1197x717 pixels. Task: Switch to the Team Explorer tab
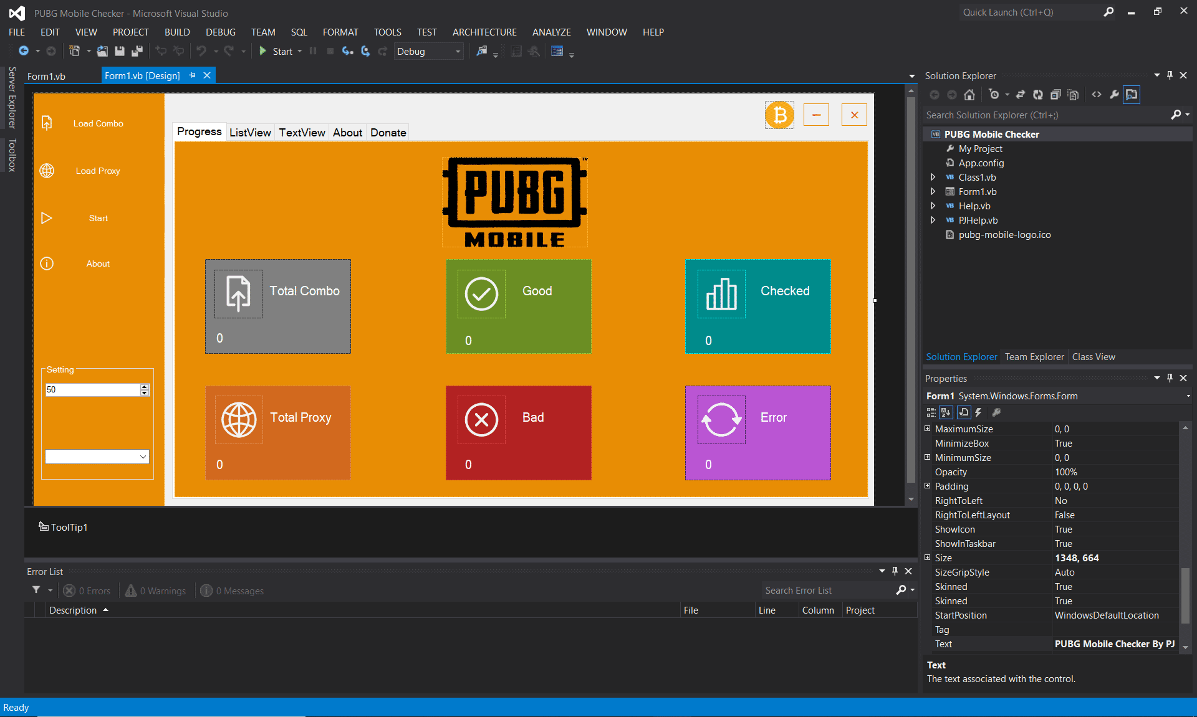[1034, 356]
